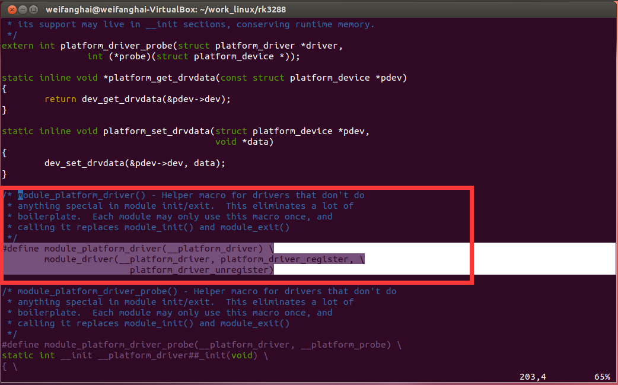Click the "void *data" parameter

tap(244, 142)
